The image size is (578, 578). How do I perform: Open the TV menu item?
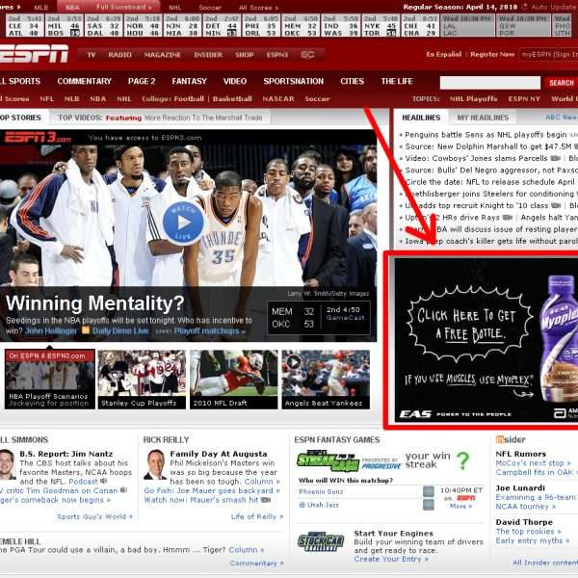tap(92, 55)
